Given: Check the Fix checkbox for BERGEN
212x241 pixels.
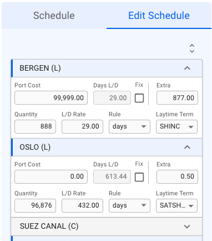Looking at the screenshot, I should pos(139,98).
